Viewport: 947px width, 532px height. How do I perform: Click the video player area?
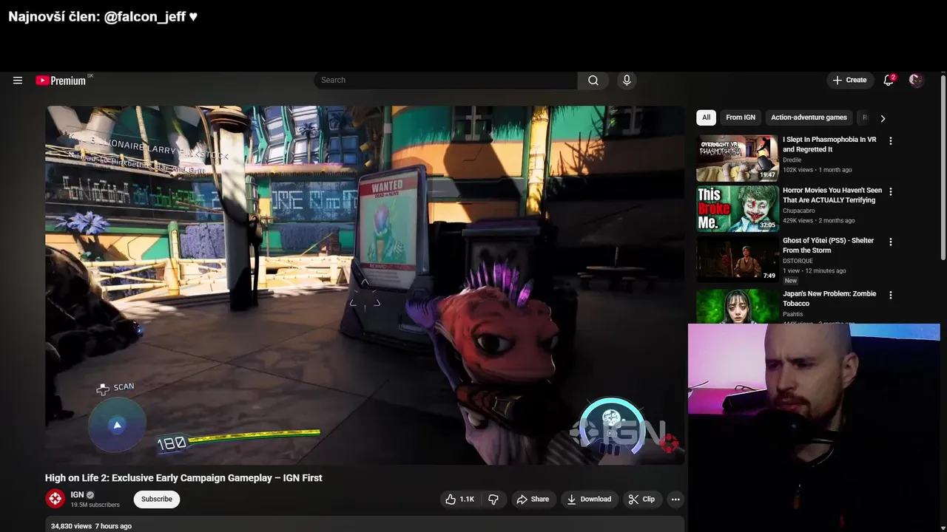[x=365, y=285]
